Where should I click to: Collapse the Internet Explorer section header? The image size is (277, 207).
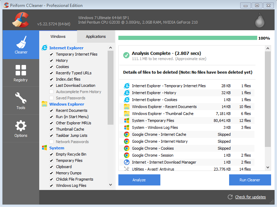(x=66, y=48)
